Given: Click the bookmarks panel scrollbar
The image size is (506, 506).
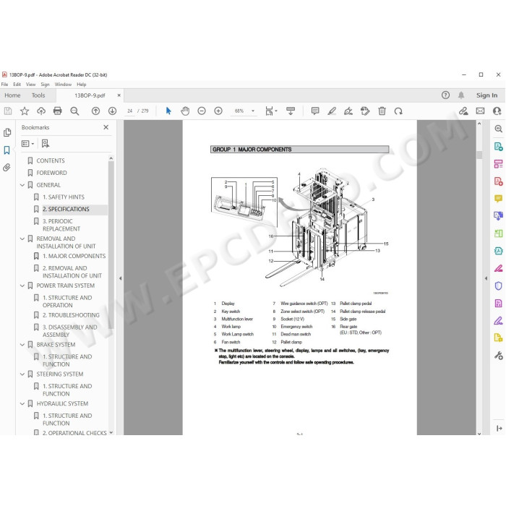Looking at the screenshot, I should pos(111,245).
